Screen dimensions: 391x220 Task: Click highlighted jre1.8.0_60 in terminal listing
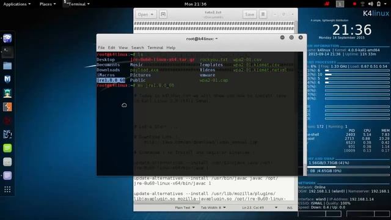[111, 80]
